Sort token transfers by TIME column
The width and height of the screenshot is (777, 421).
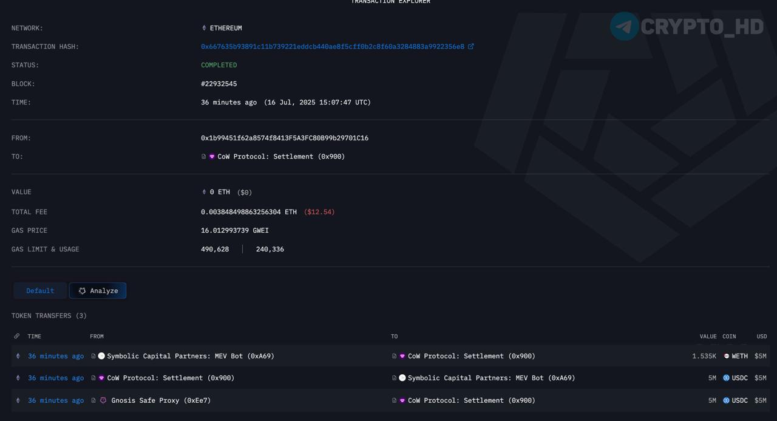click(x=35, y=336)
